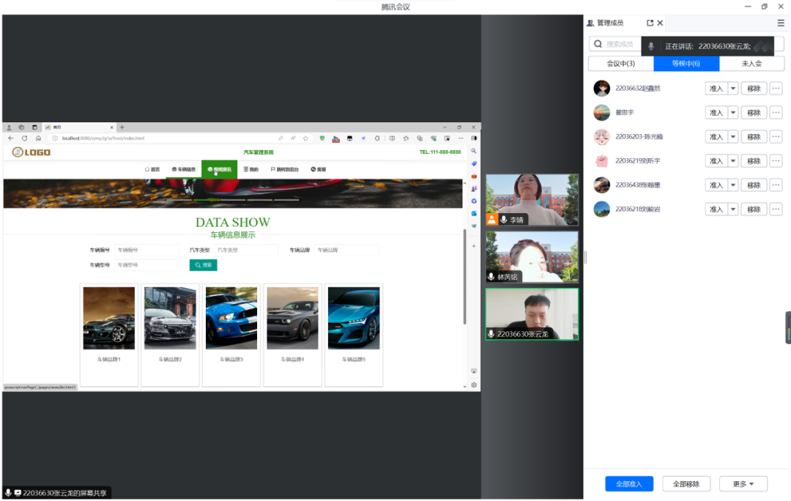The width and height of the screenshot is (791, 501).
Task: Click the search magnifier in member search
Action: (598, 45)
